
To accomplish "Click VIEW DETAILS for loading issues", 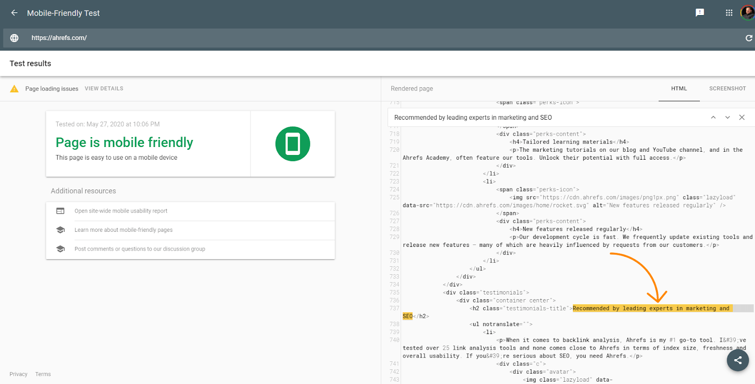I will (104, 89).
